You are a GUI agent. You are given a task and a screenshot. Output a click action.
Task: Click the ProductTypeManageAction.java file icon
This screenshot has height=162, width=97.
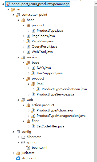point(33,116)
